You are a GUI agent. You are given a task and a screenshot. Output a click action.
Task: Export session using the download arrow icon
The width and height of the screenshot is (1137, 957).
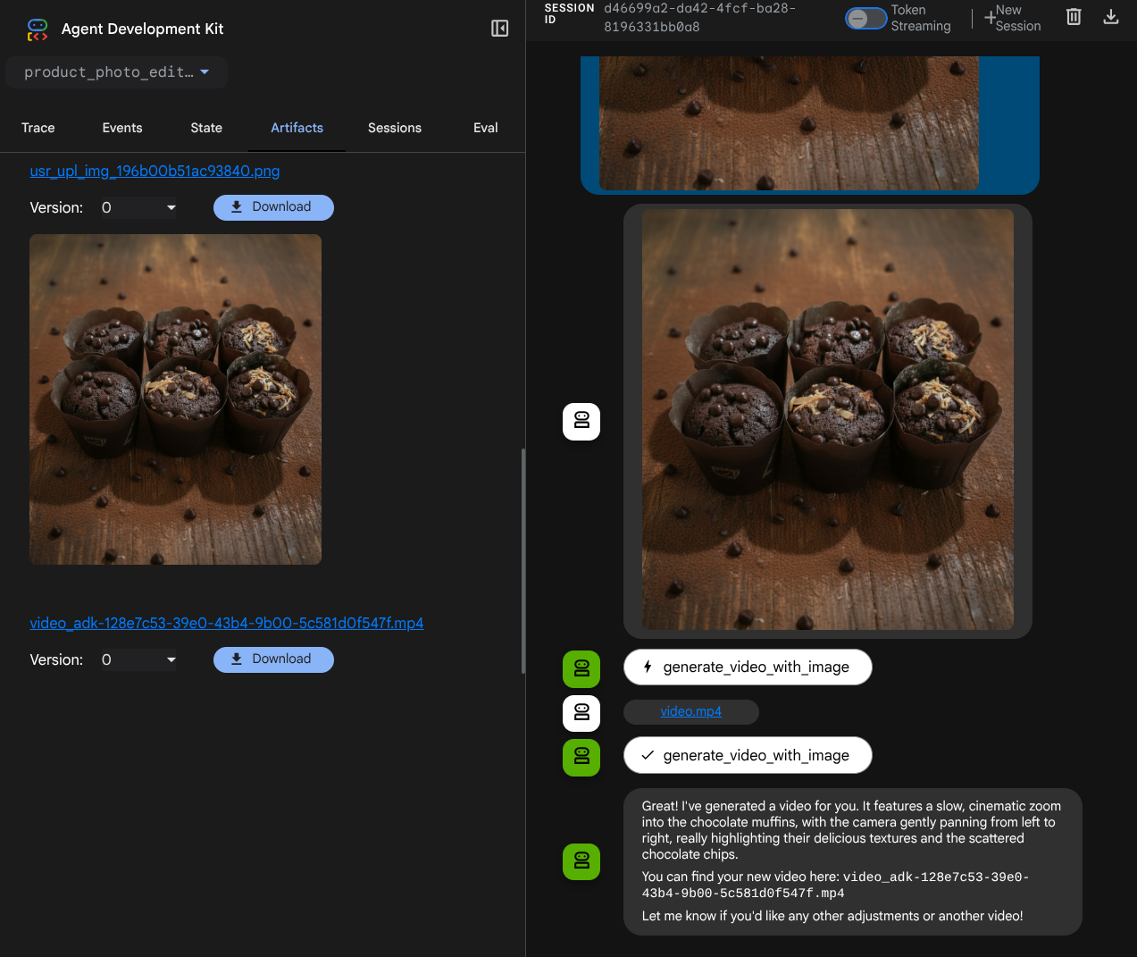tap(1110, 17)
